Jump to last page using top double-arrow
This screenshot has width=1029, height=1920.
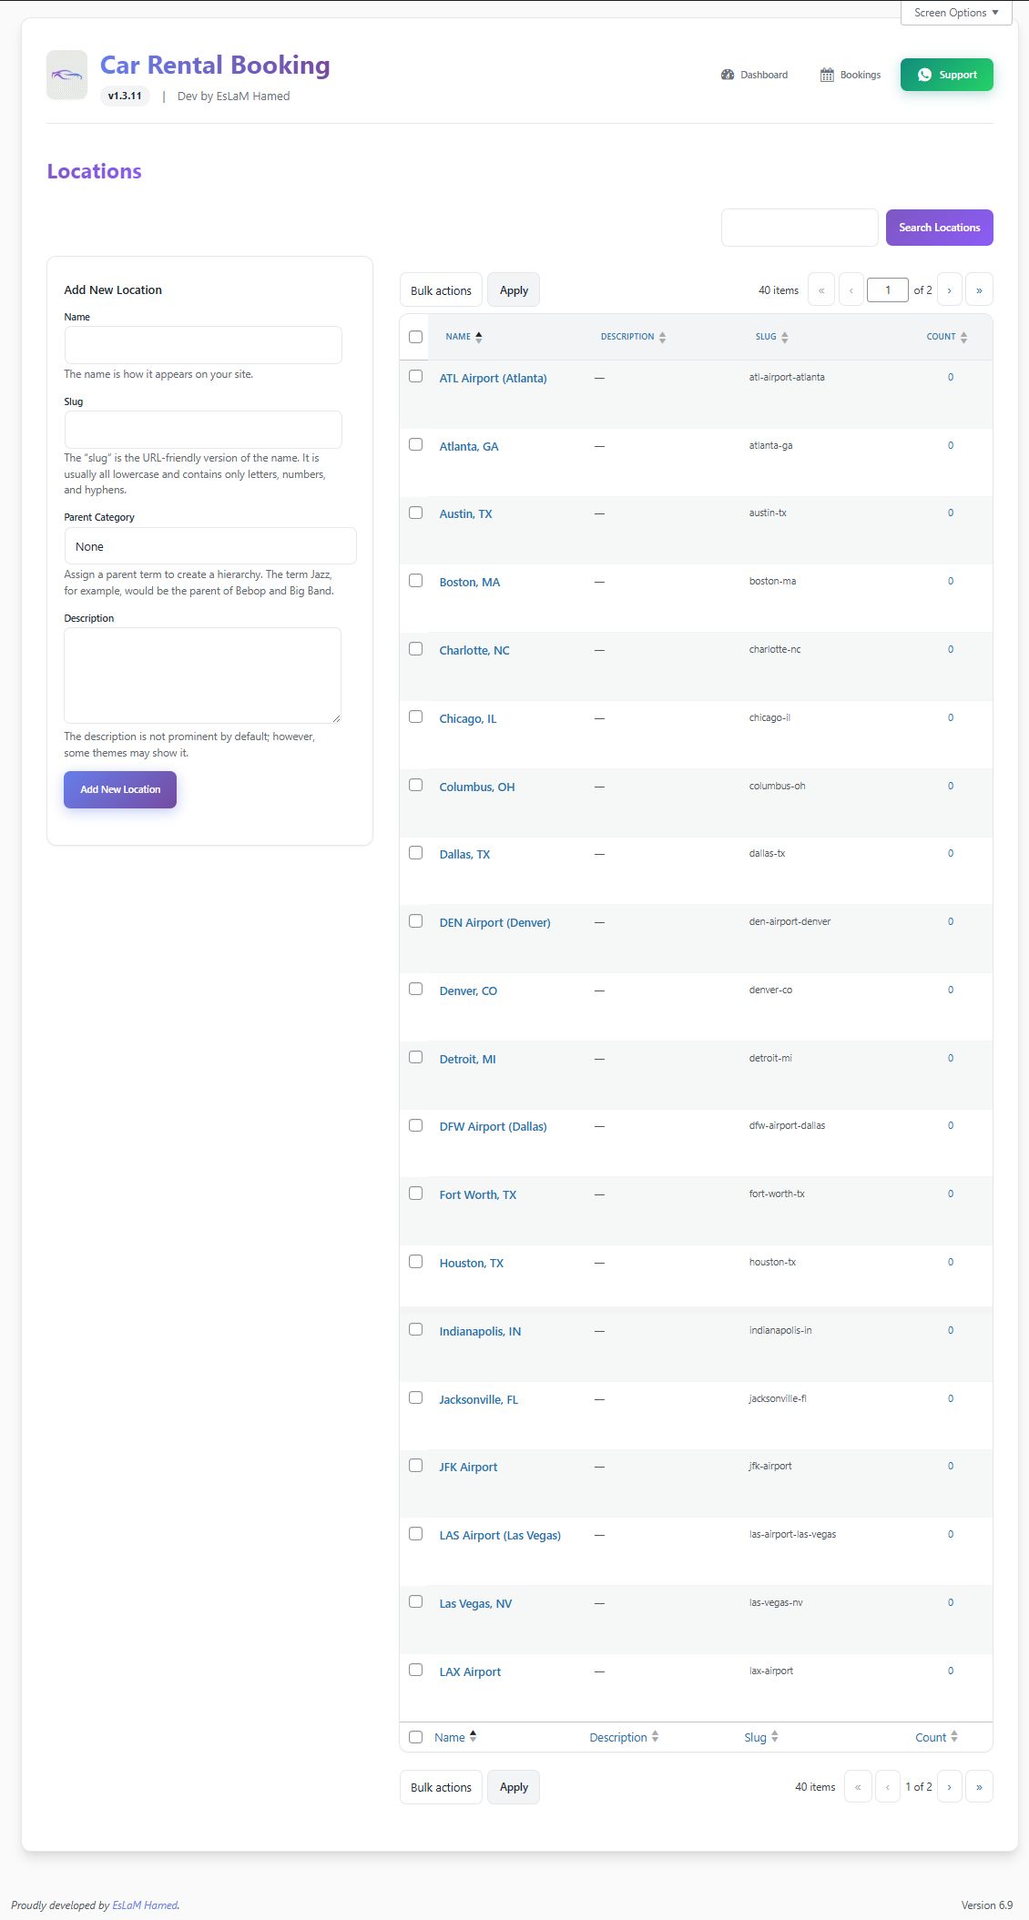pos(979,290)
